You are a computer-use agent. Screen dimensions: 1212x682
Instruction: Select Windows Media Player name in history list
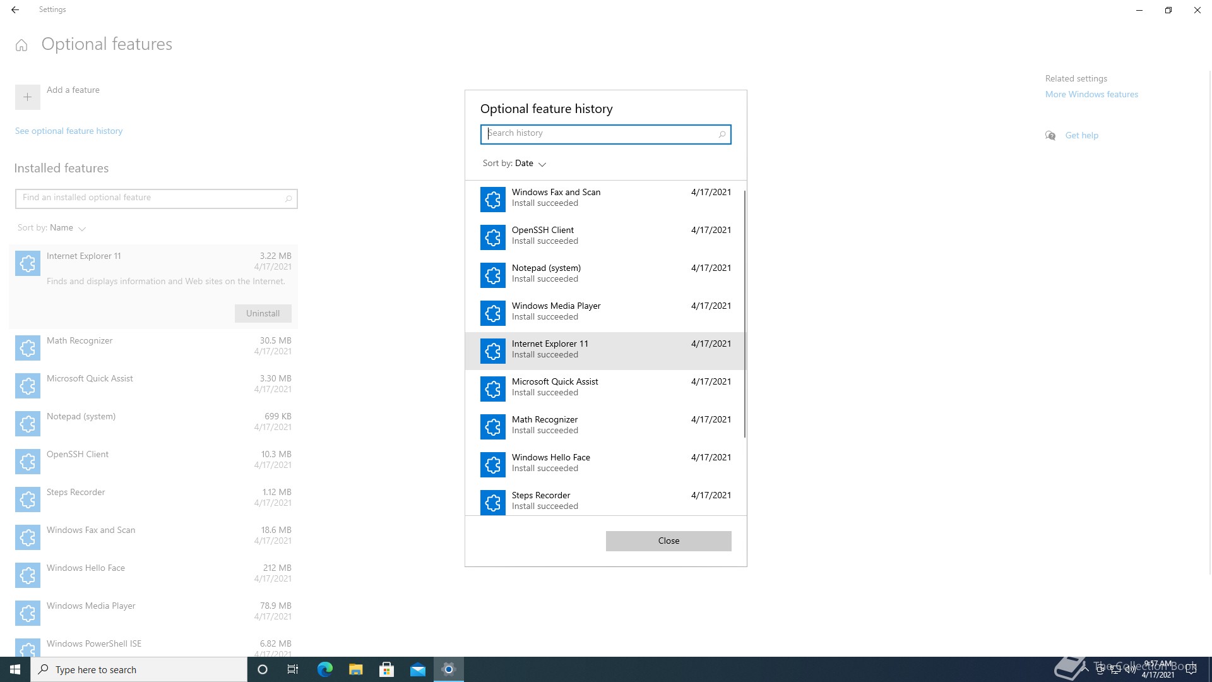[556, 306]
